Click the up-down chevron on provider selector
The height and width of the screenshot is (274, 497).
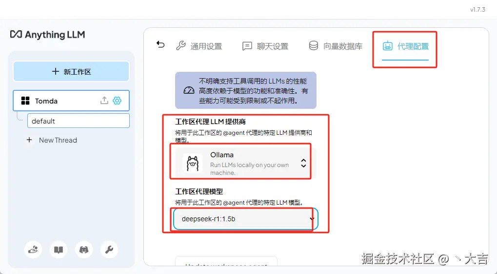[303, 163]
